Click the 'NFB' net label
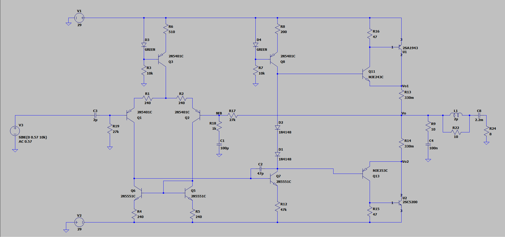The width and height of the screenshot is (505, 237). coord(219,113)
